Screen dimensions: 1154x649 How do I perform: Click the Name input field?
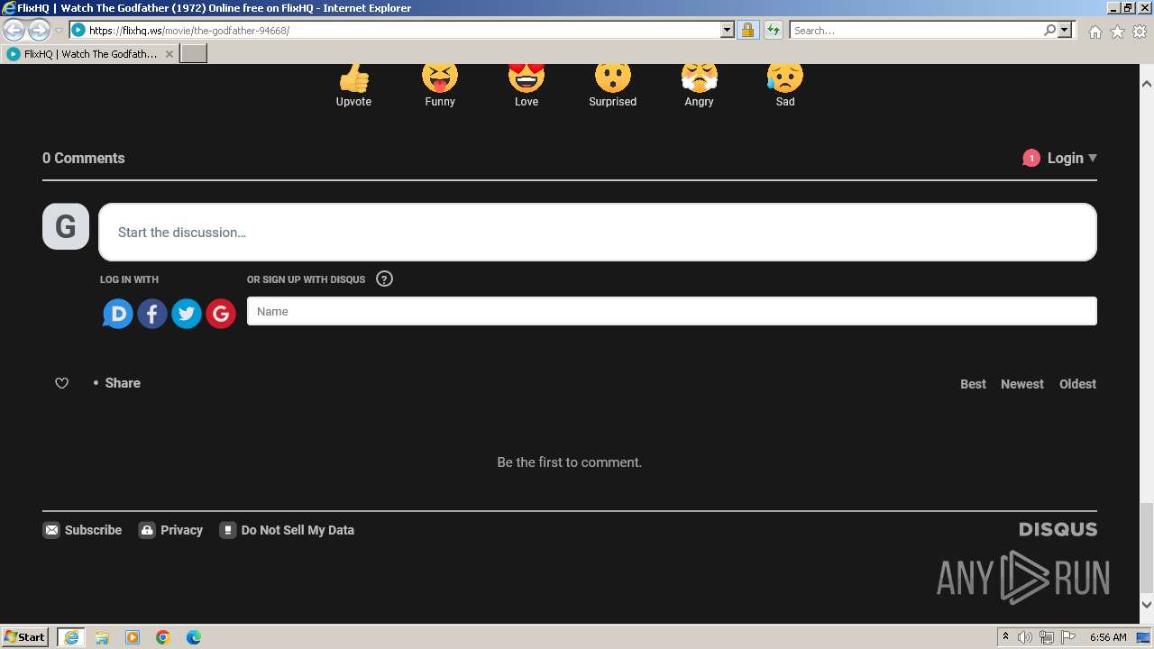pos(672,311)
